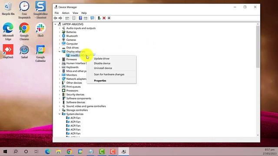Screen dimensions: 278x156
Task: Open File Explorer from the taskbar
Action: coord(58,152)
